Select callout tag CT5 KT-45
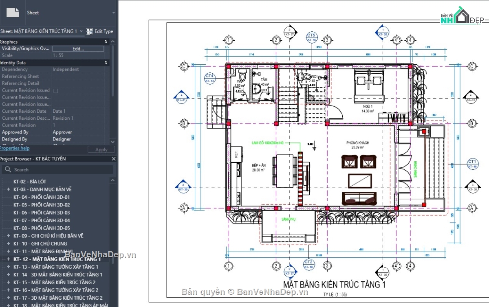The height and width of the screenshot is (307, 489). pos(312,37)
